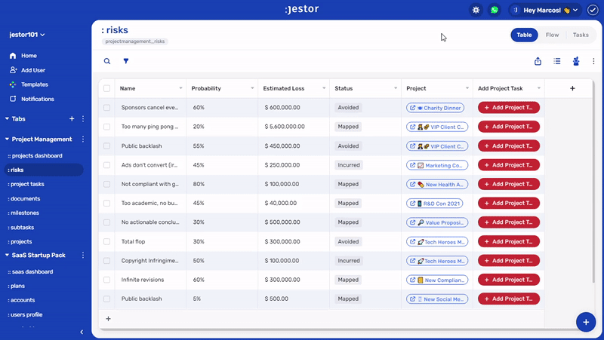Click the magic hat automation icon
604x340 pixels.
(x=576, y=61)
